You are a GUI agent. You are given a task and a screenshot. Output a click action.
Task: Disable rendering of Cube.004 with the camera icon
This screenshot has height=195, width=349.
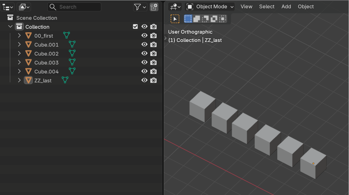click(x=153, y=72)
